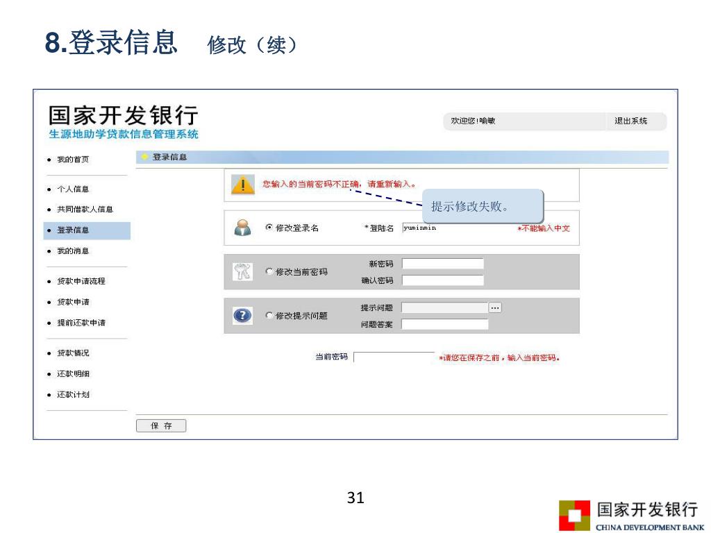Select the 修改提示问题 radio button

coord(269,315)
